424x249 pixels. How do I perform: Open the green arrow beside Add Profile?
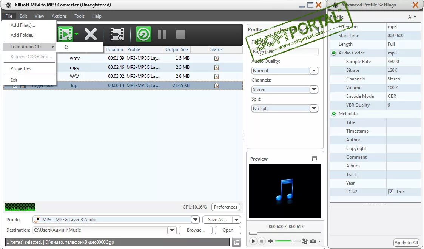(x=76, y=34)
